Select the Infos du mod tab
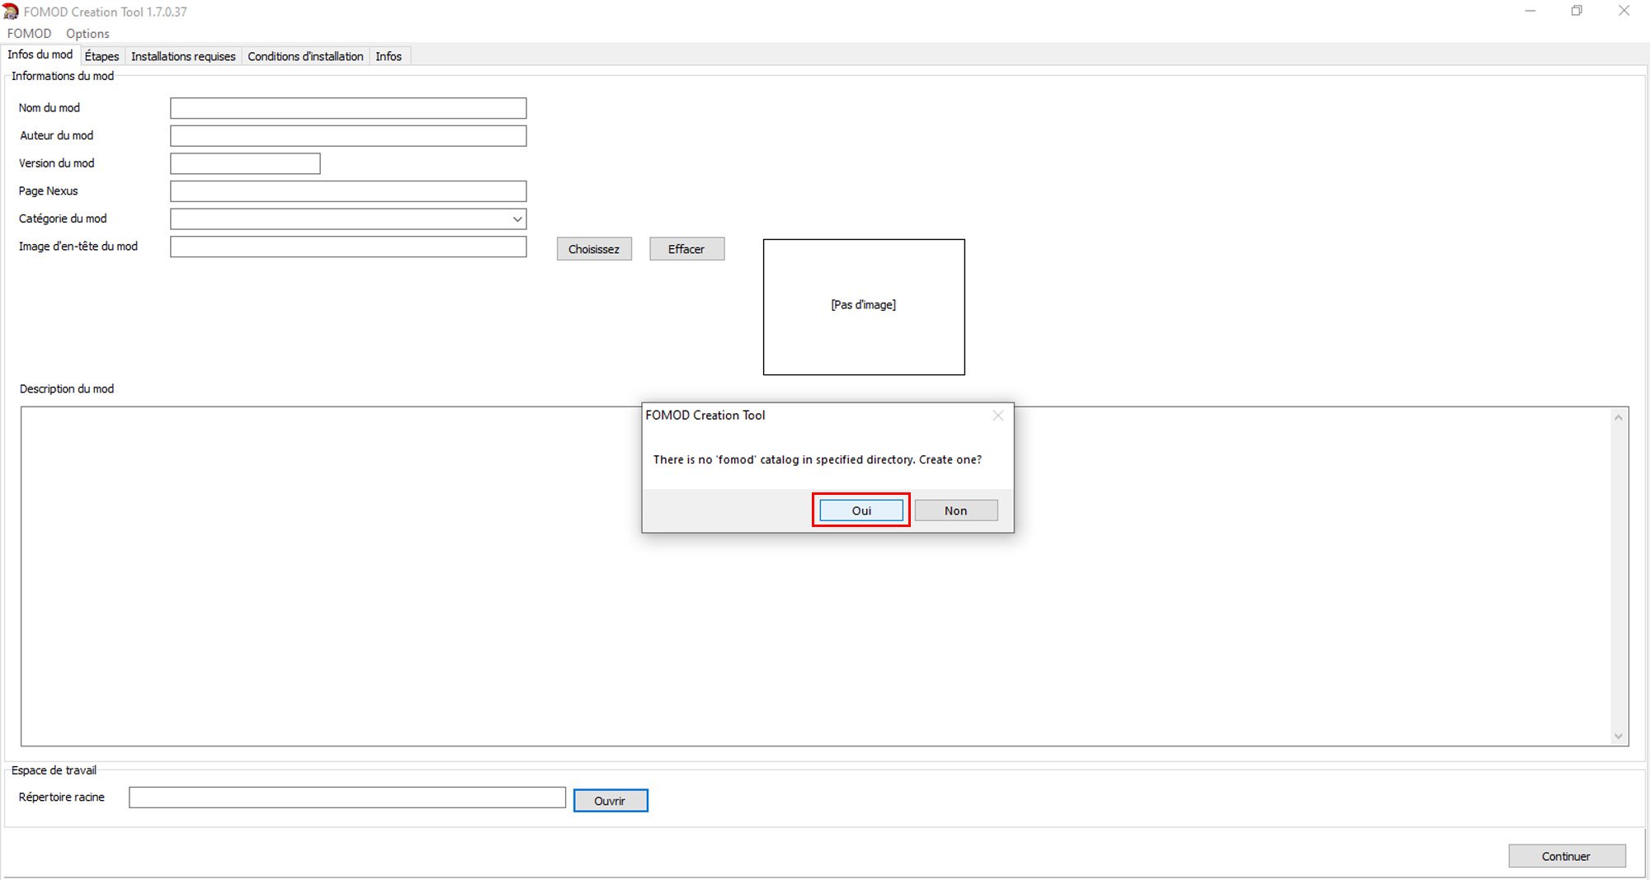1650x880 pixels. pyautogui.click(x=40, y=54)
